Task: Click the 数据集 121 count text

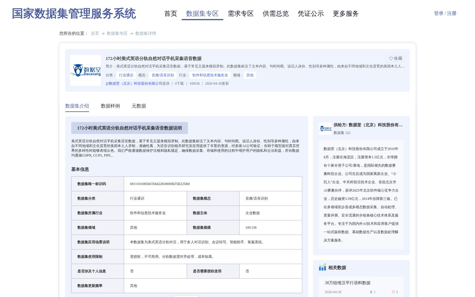Action: tap(342, 133)
